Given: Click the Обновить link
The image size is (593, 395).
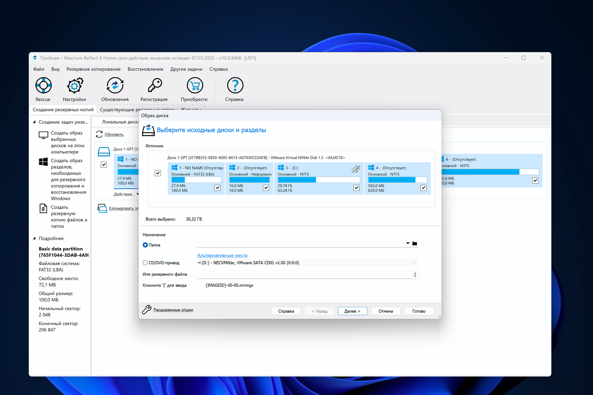Looking at the screenshot, I should [114, 135].
